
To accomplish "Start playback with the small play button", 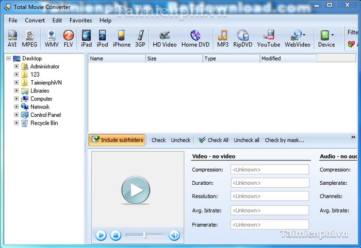I will pos(101,235).
